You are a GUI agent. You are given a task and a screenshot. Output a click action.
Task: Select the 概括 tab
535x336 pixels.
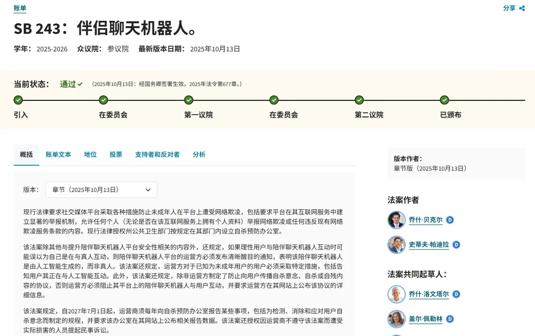(x=26, y=155)
